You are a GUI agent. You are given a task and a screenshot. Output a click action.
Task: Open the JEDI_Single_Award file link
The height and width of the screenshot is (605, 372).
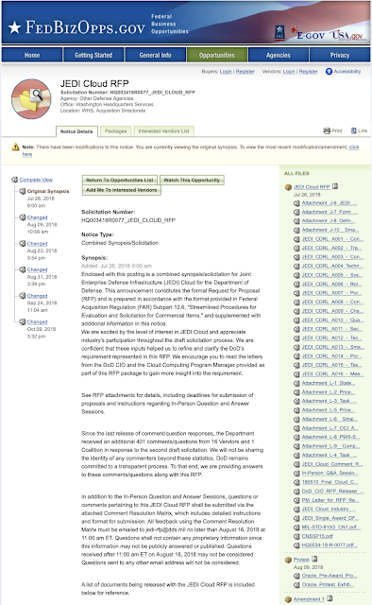330,518
